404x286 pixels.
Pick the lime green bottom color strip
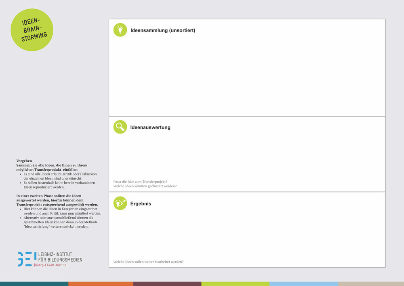(235, 284)
